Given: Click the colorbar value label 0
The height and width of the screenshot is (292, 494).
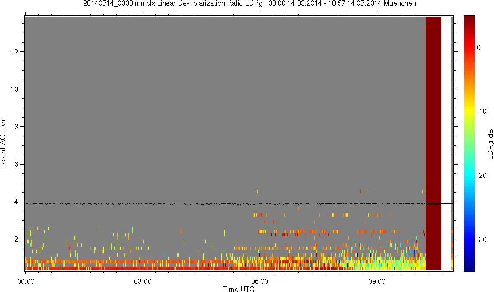Looking at the screenshot, I should point(478,47).
